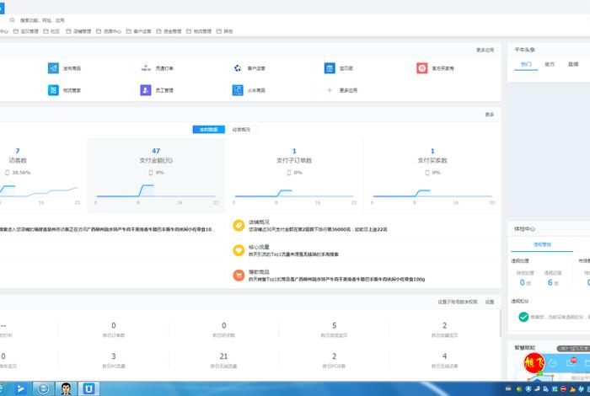Open the blue 火牛 app icon
Screen dimensions: 590x396
(238, 90)
